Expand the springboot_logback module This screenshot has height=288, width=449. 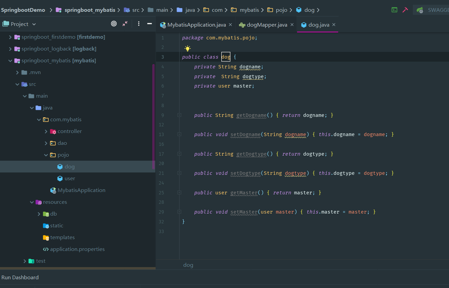[x=10, y=49]
